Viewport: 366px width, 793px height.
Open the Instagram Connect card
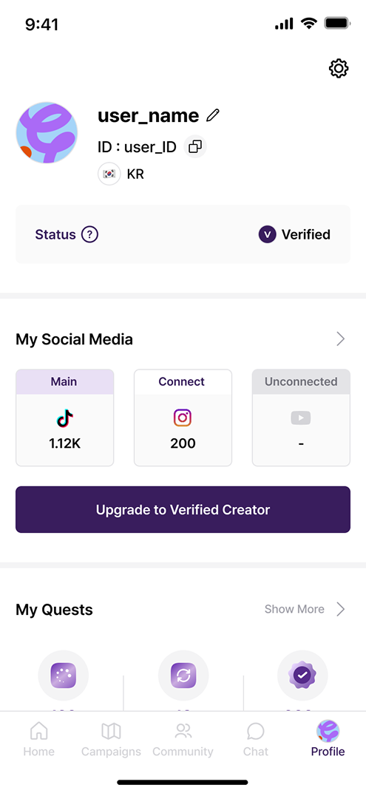coord(183,418)
